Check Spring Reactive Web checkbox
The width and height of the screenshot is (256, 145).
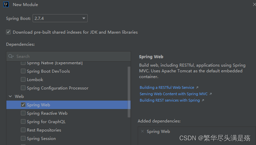point(23,113)
